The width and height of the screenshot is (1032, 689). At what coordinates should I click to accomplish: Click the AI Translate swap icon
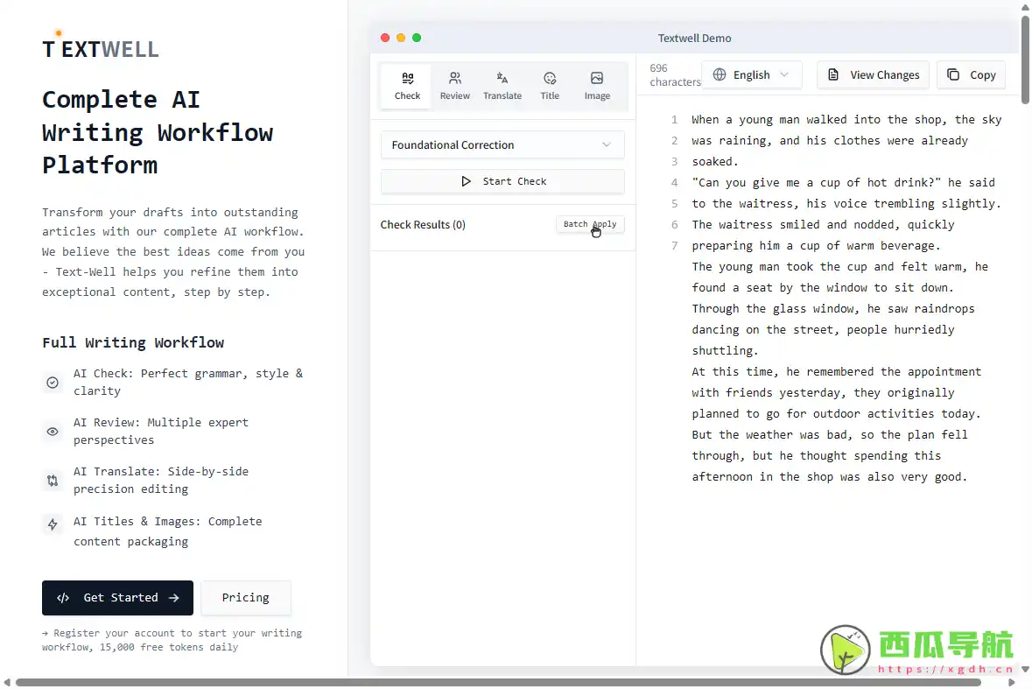click(x=53, y=481)
